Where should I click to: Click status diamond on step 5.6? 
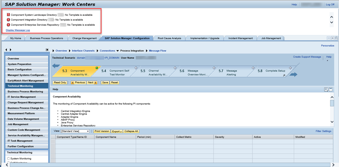pos(214,68)
